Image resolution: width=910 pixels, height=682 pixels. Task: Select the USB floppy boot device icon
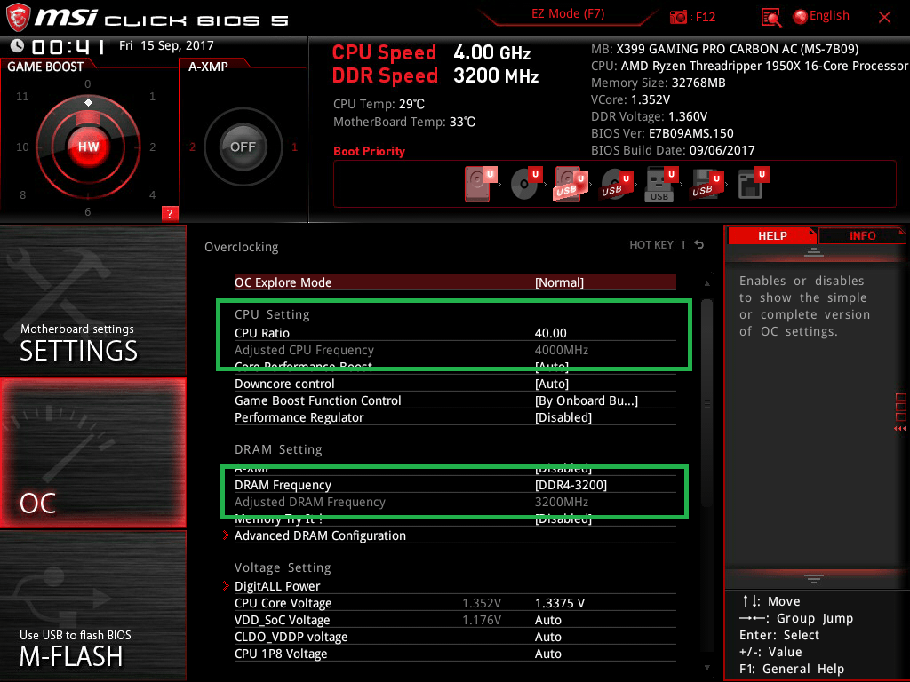click(706, 184)
